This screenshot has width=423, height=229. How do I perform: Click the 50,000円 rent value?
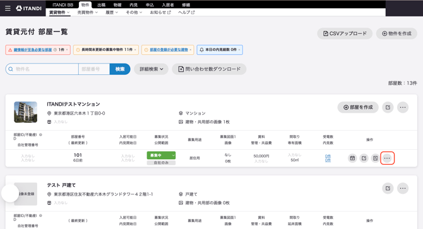pyautogui.click(x=261, y=156)
